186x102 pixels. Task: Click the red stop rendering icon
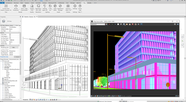tap(133, 24)
